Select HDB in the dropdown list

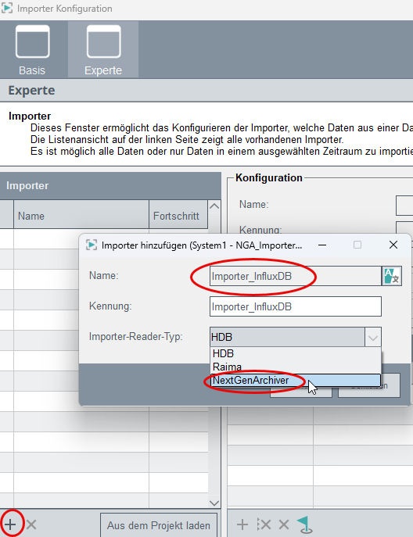296,353
